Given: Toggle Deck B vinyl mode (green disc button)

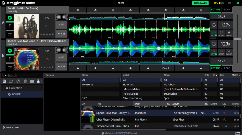Looking at the screenshot, I should 10,51.
